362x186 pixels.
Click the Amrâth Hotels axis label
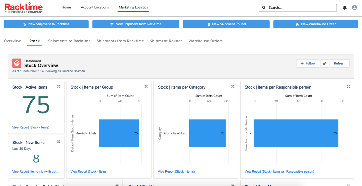click(x=86, y=133)
